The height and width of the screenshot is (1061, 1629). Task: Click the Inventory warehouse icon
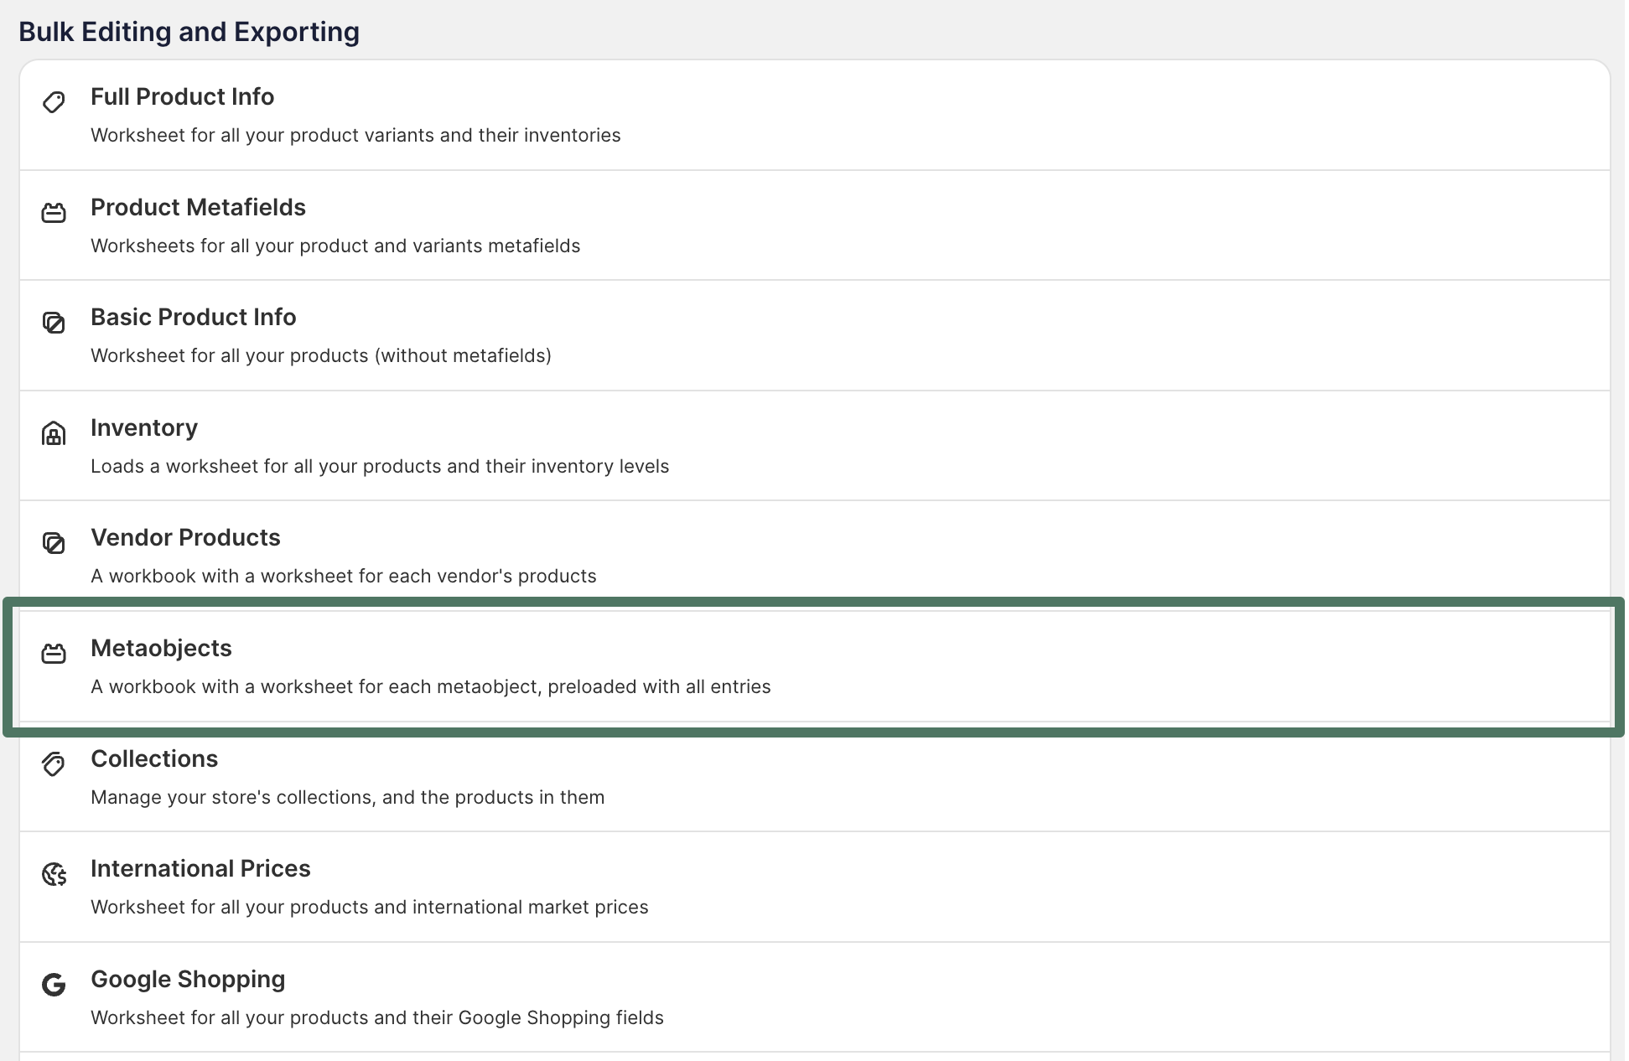pyautogui.click(x=54, y=433)
